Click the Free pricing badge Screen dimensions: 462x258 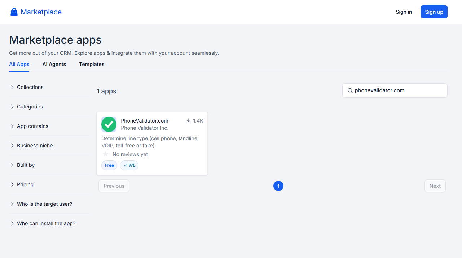[x=109, y=165]
